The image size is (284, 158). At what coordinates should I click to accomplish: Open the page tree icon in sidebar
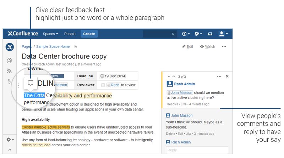pos(10,82)
